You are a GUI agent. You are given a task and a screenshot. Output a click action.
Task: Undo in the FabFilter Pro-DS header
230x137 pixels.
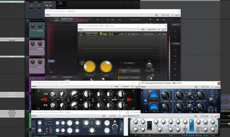pos(122,34)
